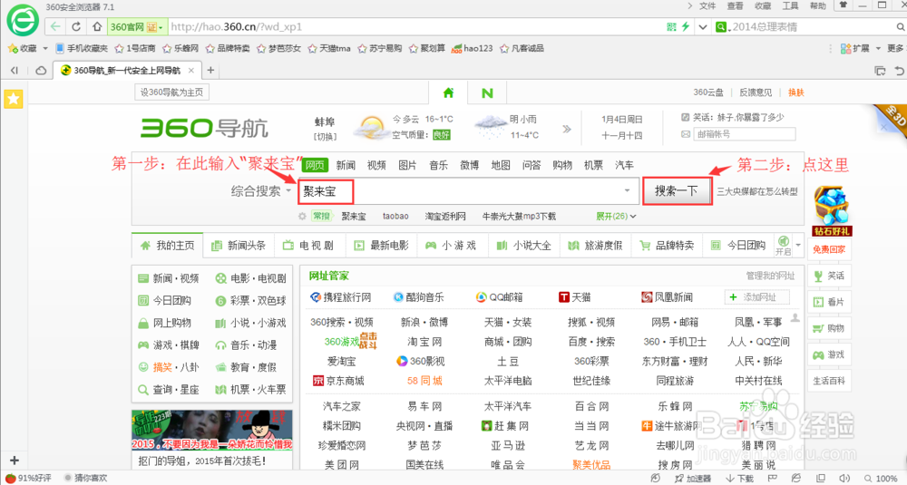Open 下载 downloads in status bar
907x485 pixels.
740,479
